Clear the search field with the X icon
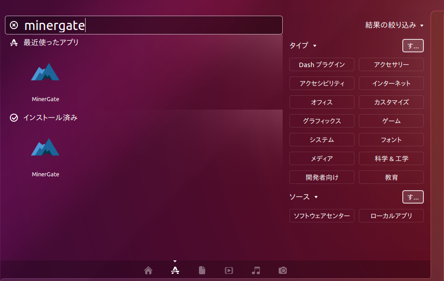 [14, 25]
